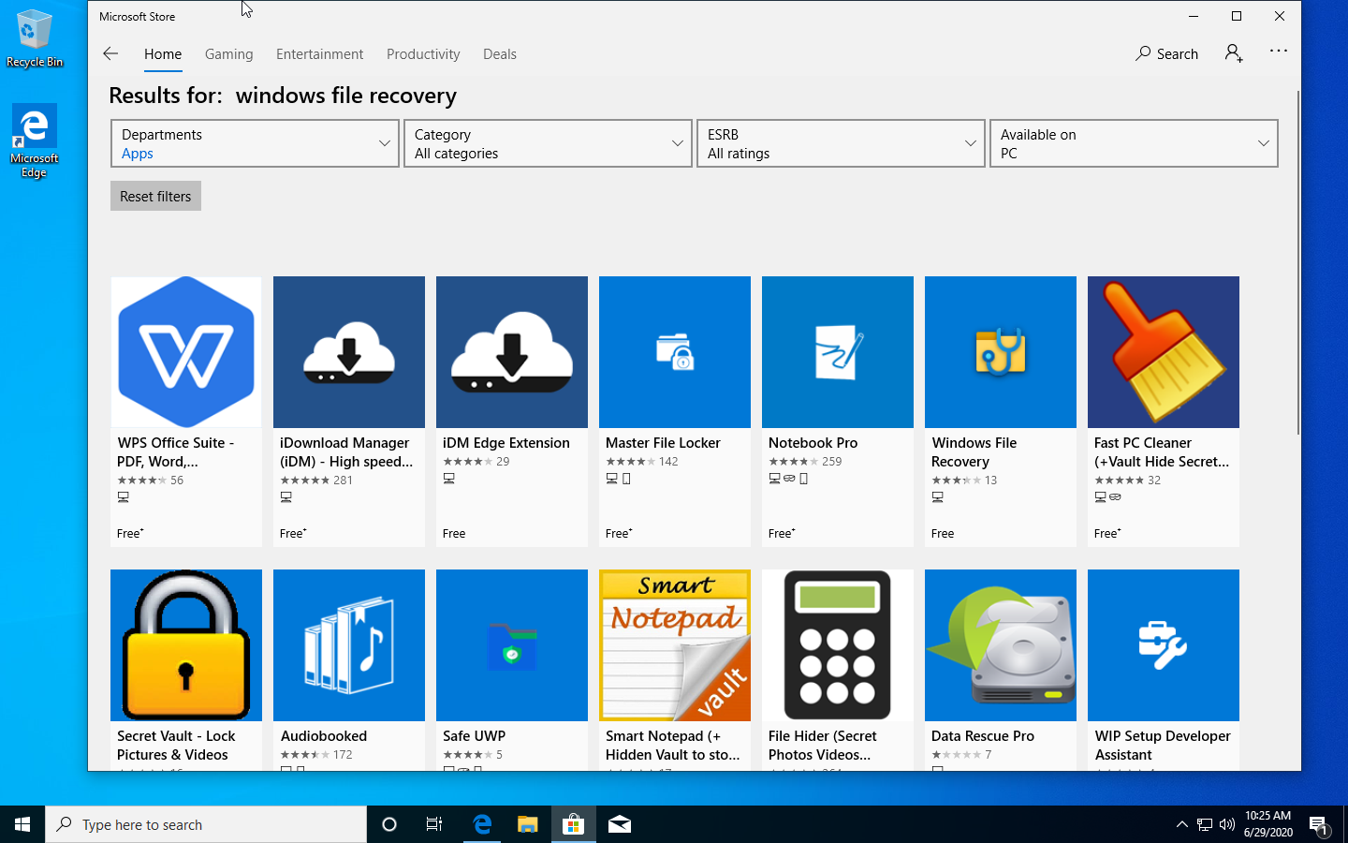Switch to the Productivity tab
This screenshot has height=843, width=1348.
423,53
